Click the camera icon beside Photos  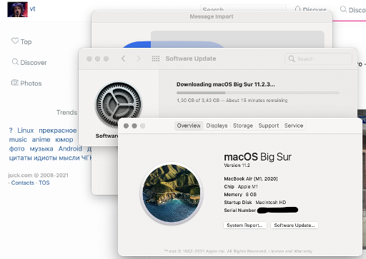(x=15, y=83)
